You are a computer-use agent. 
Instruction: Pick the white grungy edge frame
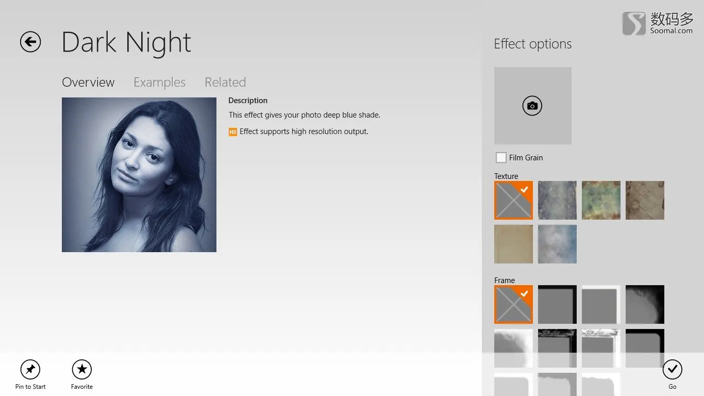tap(601, 348)
